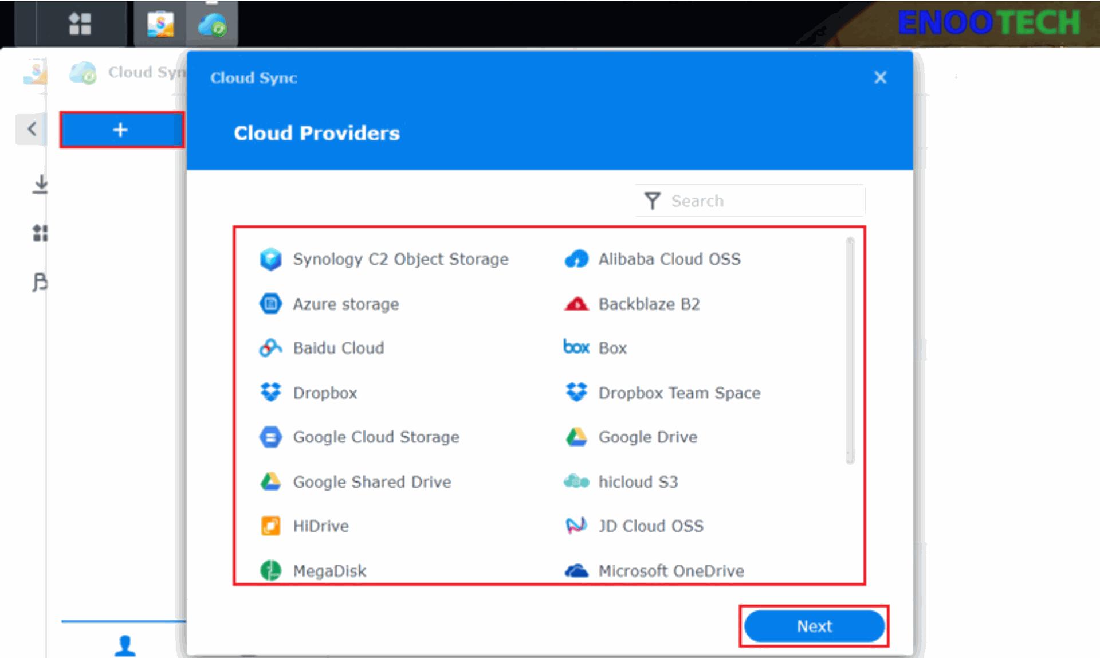Close the Cloud Sync dialog
The width and height of the screenshot is (1100, 658).
[x=880, y=77]
